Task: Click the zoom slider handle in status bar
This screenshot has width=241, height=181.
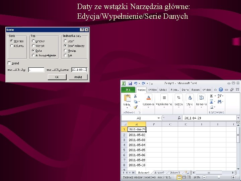Action: (219, 177)
